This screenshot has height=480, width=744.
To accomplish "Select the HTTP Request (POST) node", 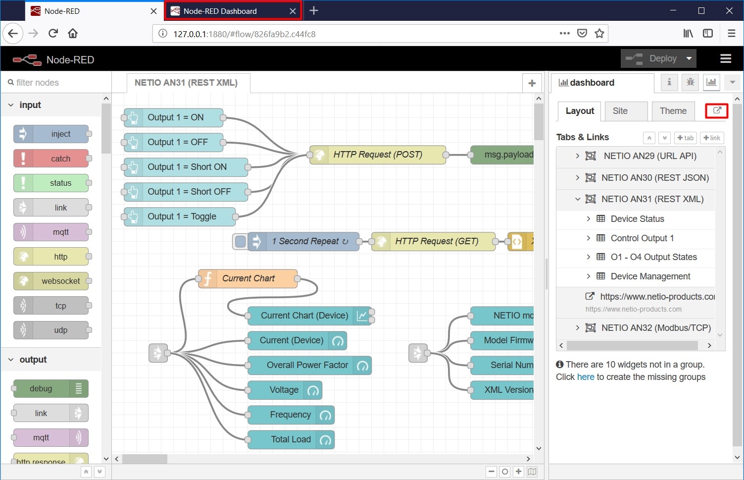I will pos(378,155).
